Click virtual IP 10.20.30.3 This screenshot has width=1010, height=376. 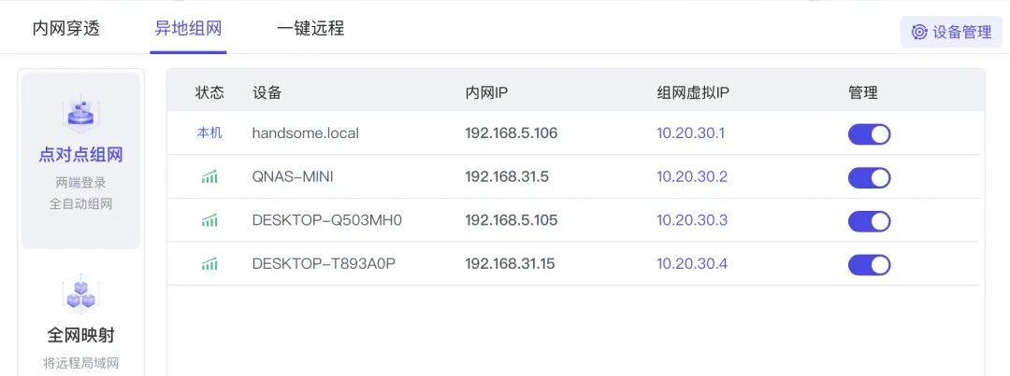click(x=692, y=220)
